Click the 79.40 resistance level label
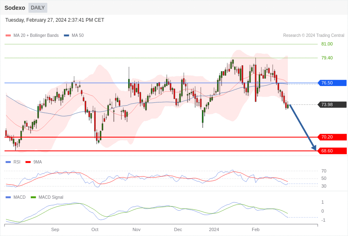Image resolution: width=348 pixels, height=236 pixels. (x=327, y=58)
